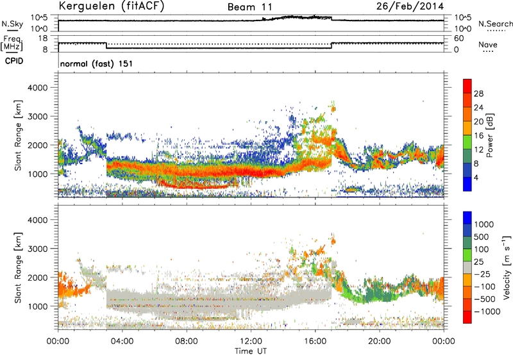The height and width of the screenshot is (355, 513).
Task: Click the '60' Nave axis value
Action: [x=458, y=38]
